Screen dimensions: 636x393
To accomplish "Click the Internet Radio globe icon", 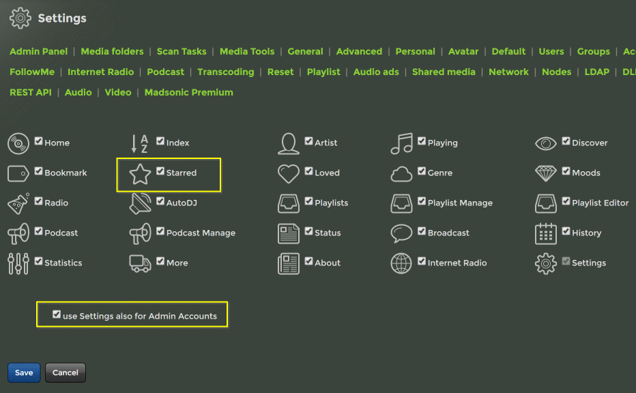I will coord(402,263).
